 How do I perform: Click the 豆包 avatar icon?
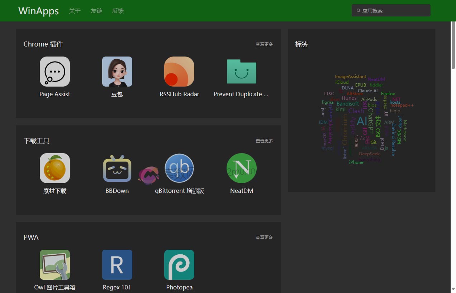pos(117,72)
